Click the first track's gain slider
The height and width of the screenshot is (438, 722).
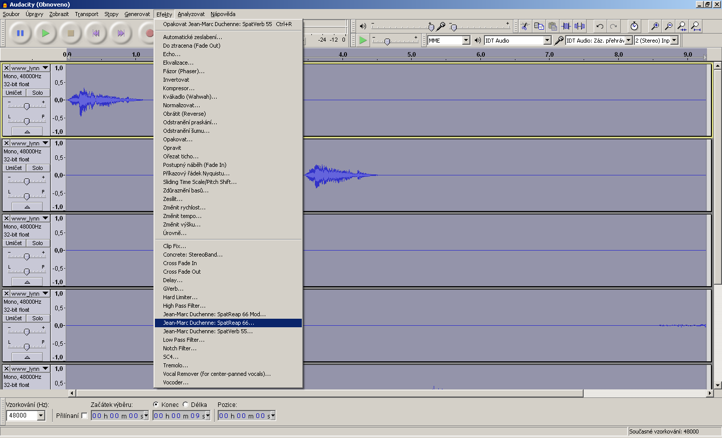pos(27,106)
